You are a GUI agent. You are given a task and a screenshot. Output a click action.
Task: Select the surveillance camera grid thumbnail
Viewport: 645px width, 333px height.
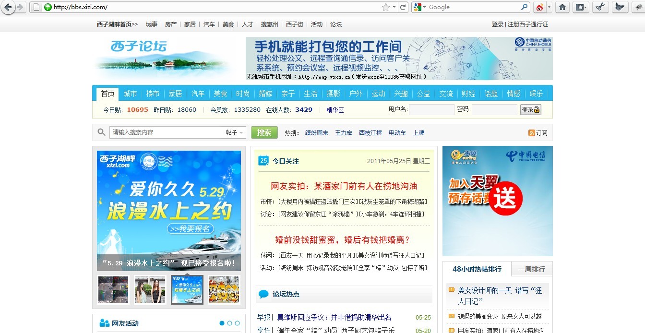[113, 290]
